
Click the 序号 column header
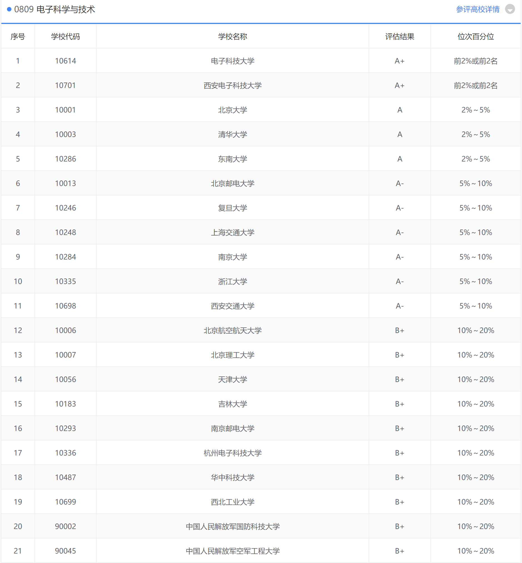(x=18, y=36)
